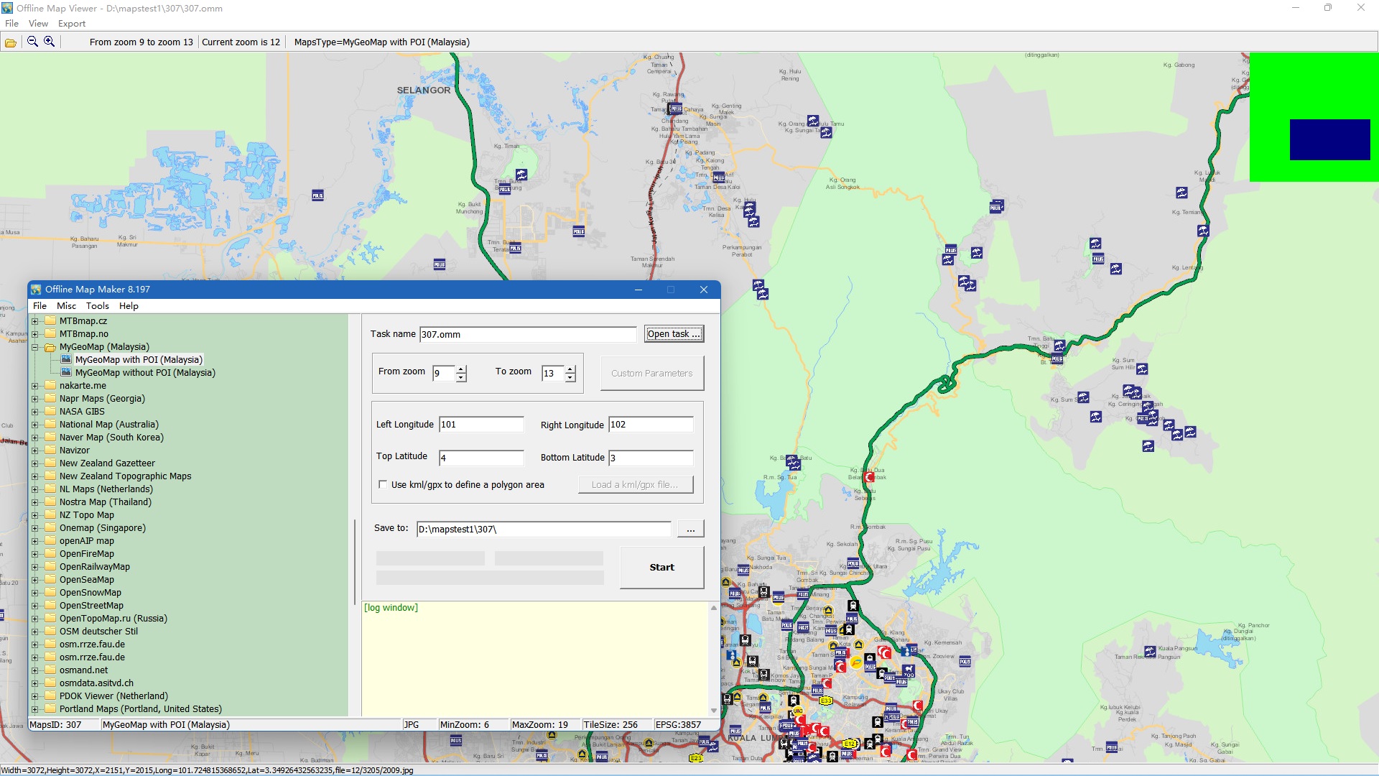Click the Open task button

coord(674,333)
